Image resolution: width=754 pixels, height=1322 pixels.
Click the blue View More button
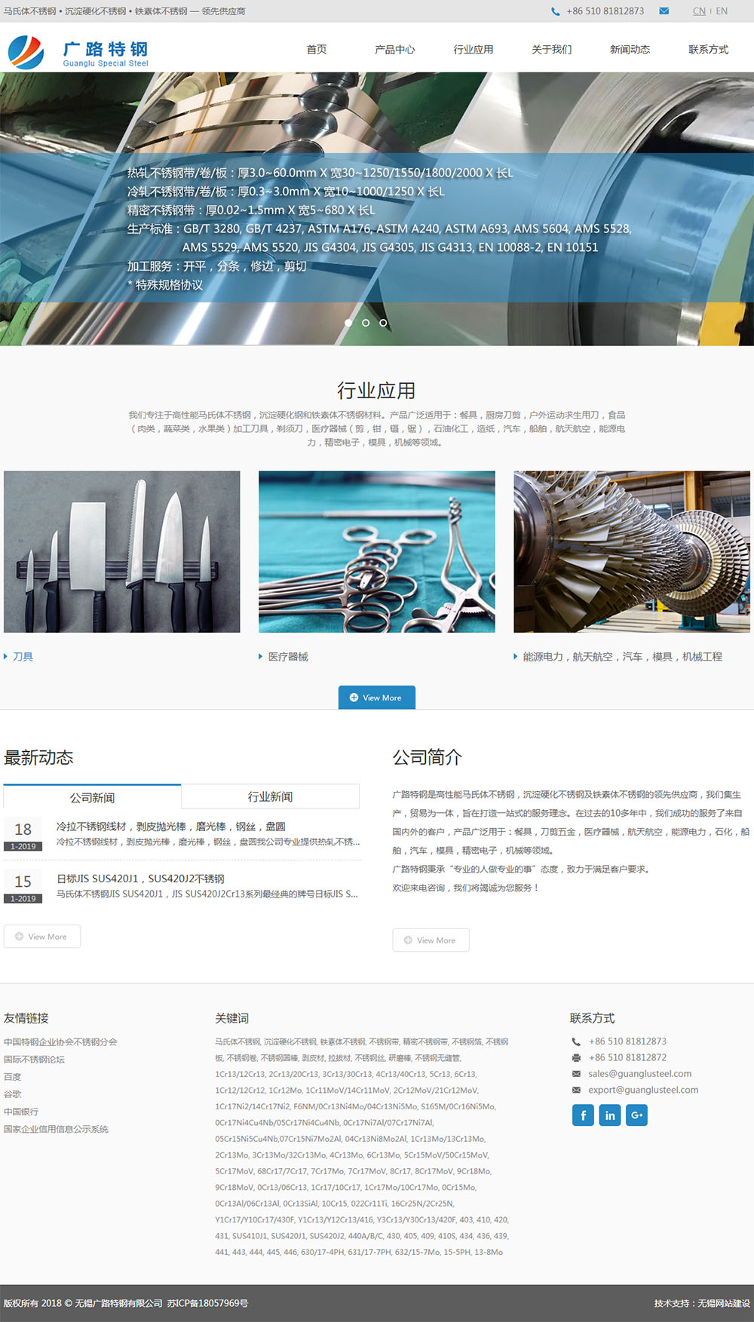coord(377,698)
